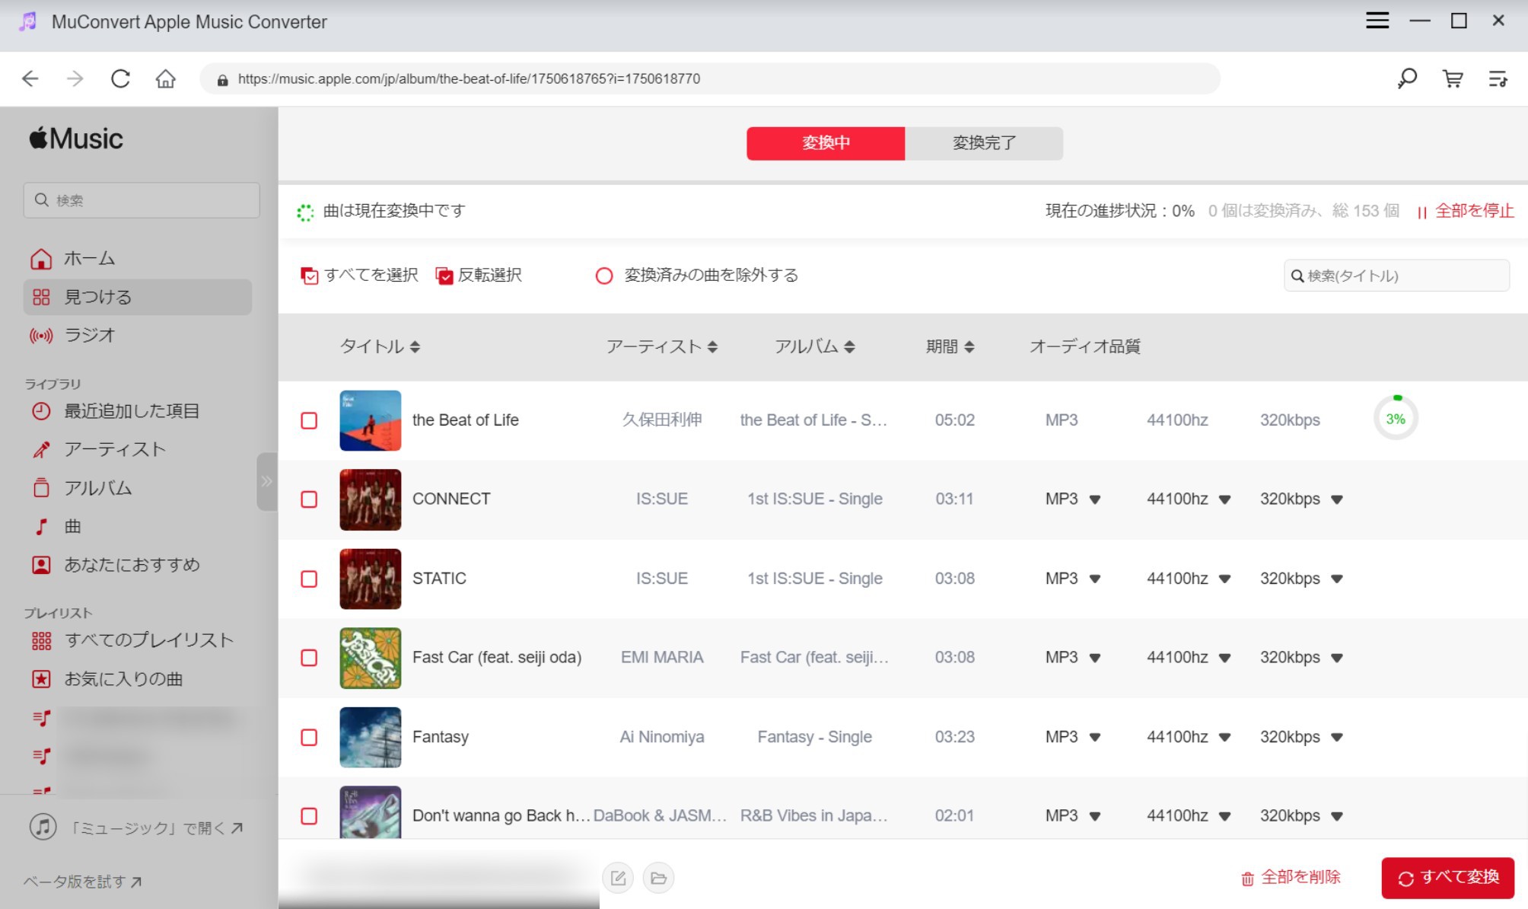Open MP3 format dropdown for CONNECT

(1094, 499)
